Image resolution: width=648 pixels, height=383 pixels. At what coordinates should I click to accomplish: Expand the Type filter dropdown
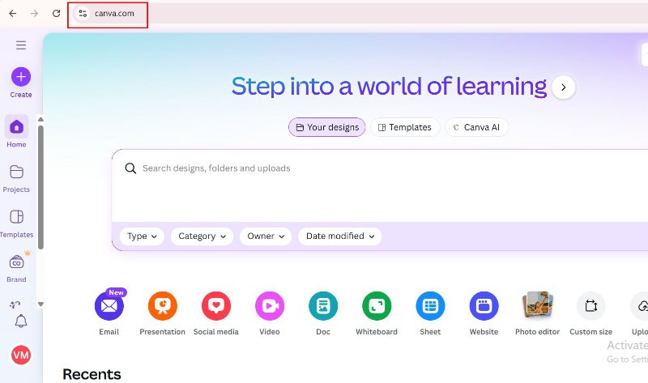pos(142,236)
